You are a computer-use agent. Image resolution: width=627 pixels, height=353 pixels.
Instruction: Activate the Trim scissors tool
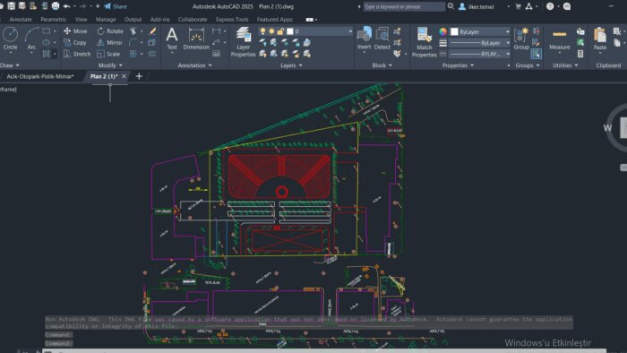click(133, 30)
